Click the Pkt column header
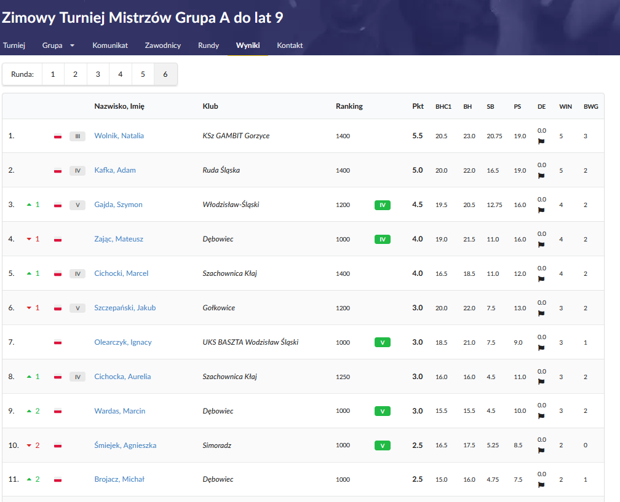 pos(418,106)
